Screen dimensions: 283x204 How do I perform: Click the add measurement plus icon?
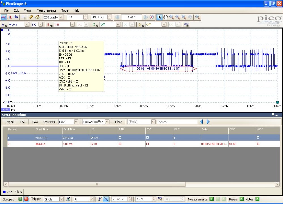pyautogui.click(x=212, y=199)
